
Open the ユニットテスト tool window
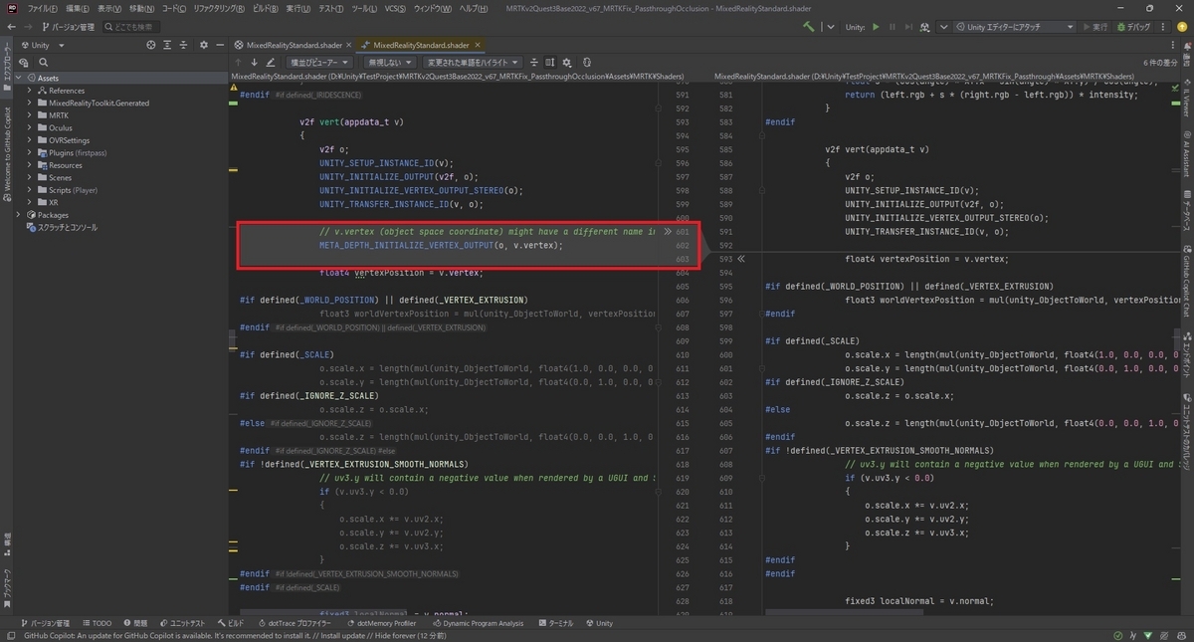(x=181, y=623)
